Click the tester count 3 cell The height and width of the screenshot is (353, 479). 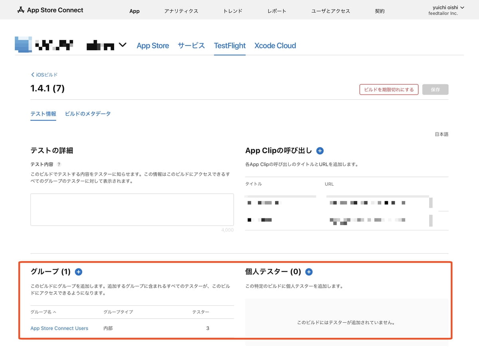208,328
